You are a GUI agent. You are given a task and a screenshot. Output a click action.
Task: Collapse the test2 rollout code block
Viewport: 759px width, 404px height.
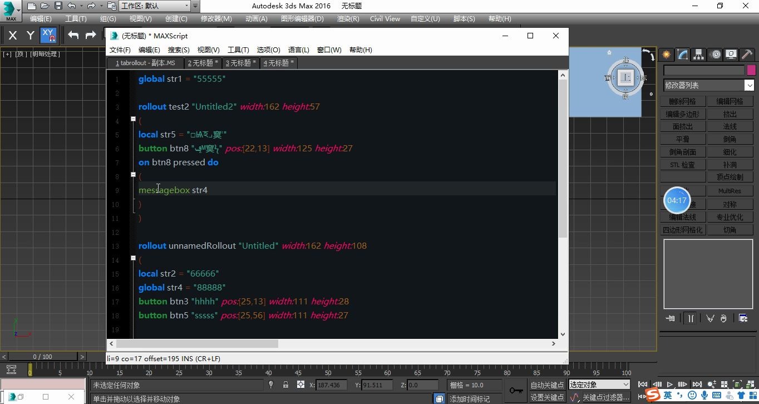[x=133, y=119]
